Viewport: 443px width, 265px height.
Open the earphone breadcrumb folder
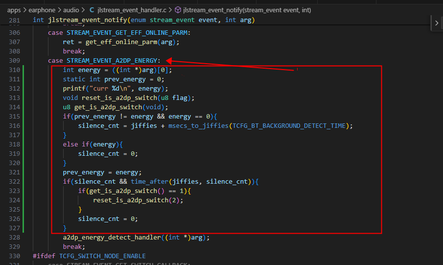(x=42, y=10)
